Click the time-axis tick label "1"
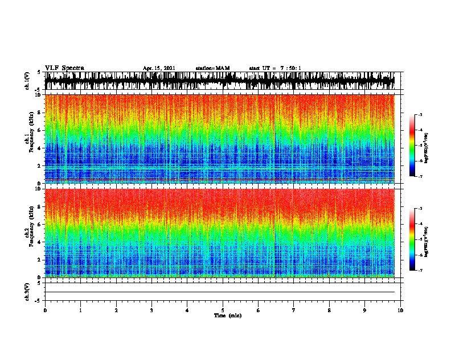Screen dimensions: 451x348 click(80, 310)
